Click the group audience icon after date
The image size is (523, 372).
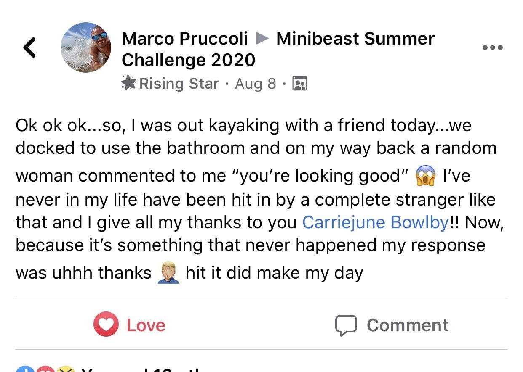click(x=299, y=84)
